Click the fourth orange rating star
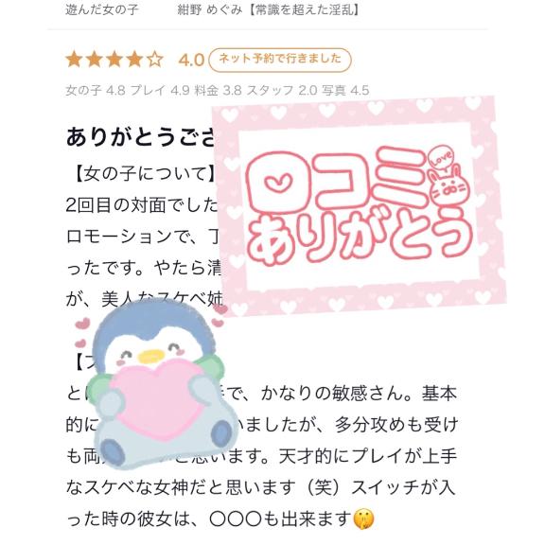This screenshot has width=545, height=545. (x=134, y=60)
